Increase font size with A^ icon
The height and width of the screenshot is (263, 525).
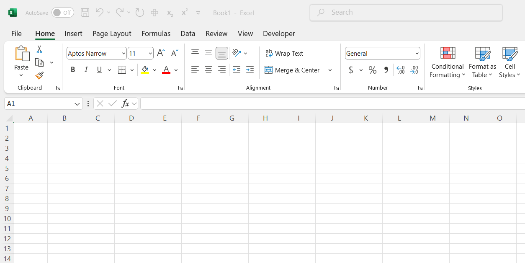click(x=161, y=53)
